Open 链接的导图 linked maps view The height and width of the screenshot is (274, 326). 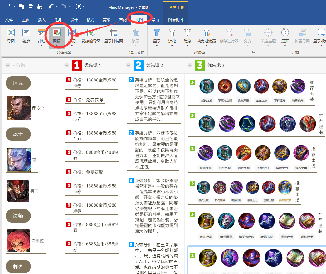[x=91, y=36]
